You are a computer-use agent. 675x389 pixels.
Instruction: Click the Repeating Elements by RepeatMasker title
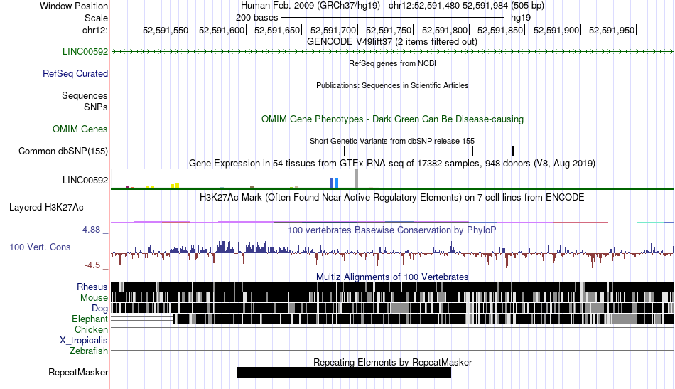pyautogui.click(x=392, y=363)
